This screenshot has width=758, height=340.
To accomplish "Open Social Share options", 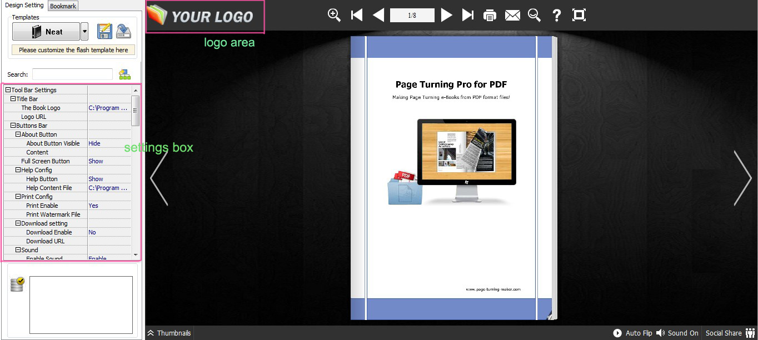I will [729, 333].
